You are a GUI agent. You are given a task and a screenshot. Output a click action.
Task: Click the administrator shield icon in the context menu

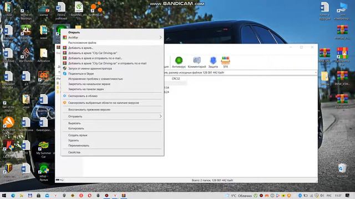[x=64, y=69]
